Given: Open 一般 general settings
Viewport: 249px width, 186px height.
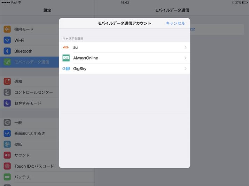Looking at the screenshot, I should 18,122.
